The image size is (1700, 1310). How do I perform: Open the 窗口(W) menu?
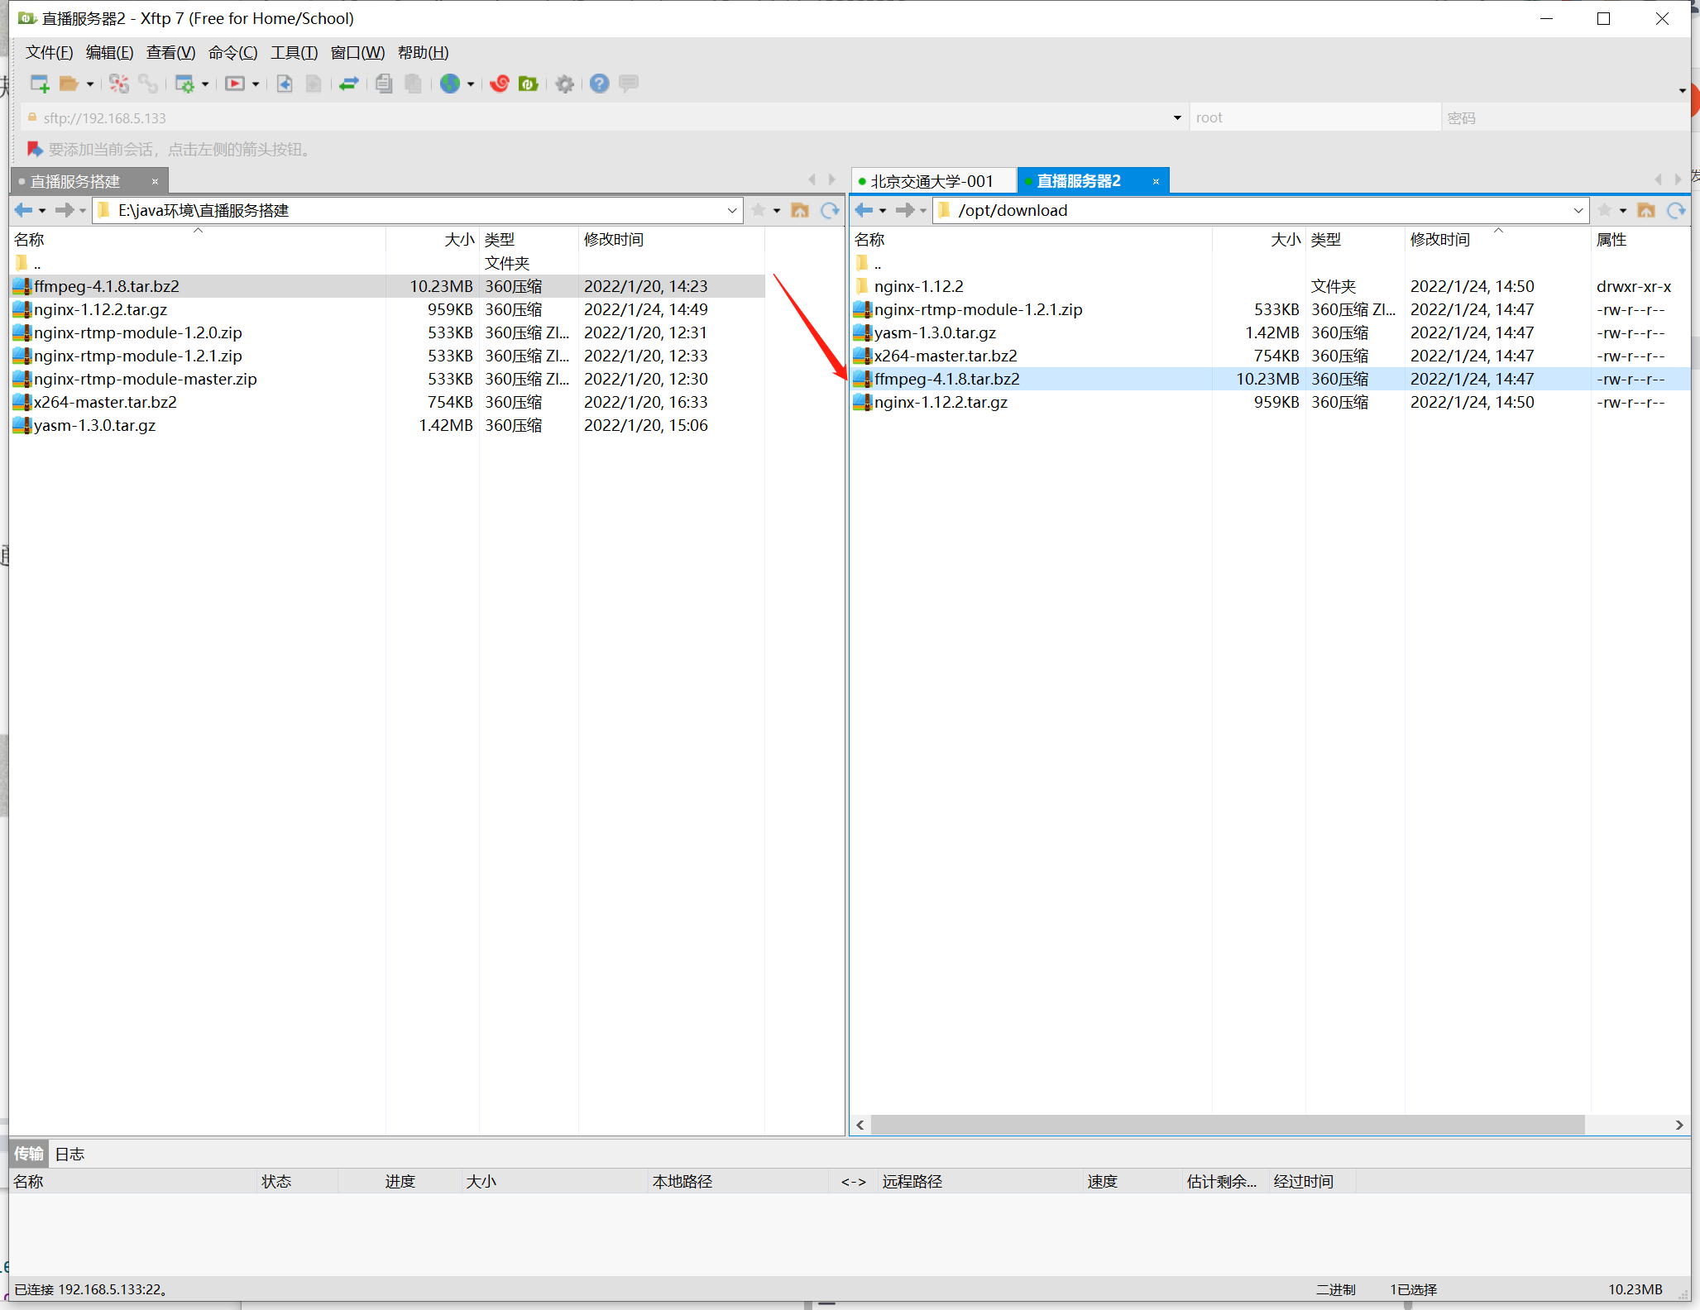(357, 53)
